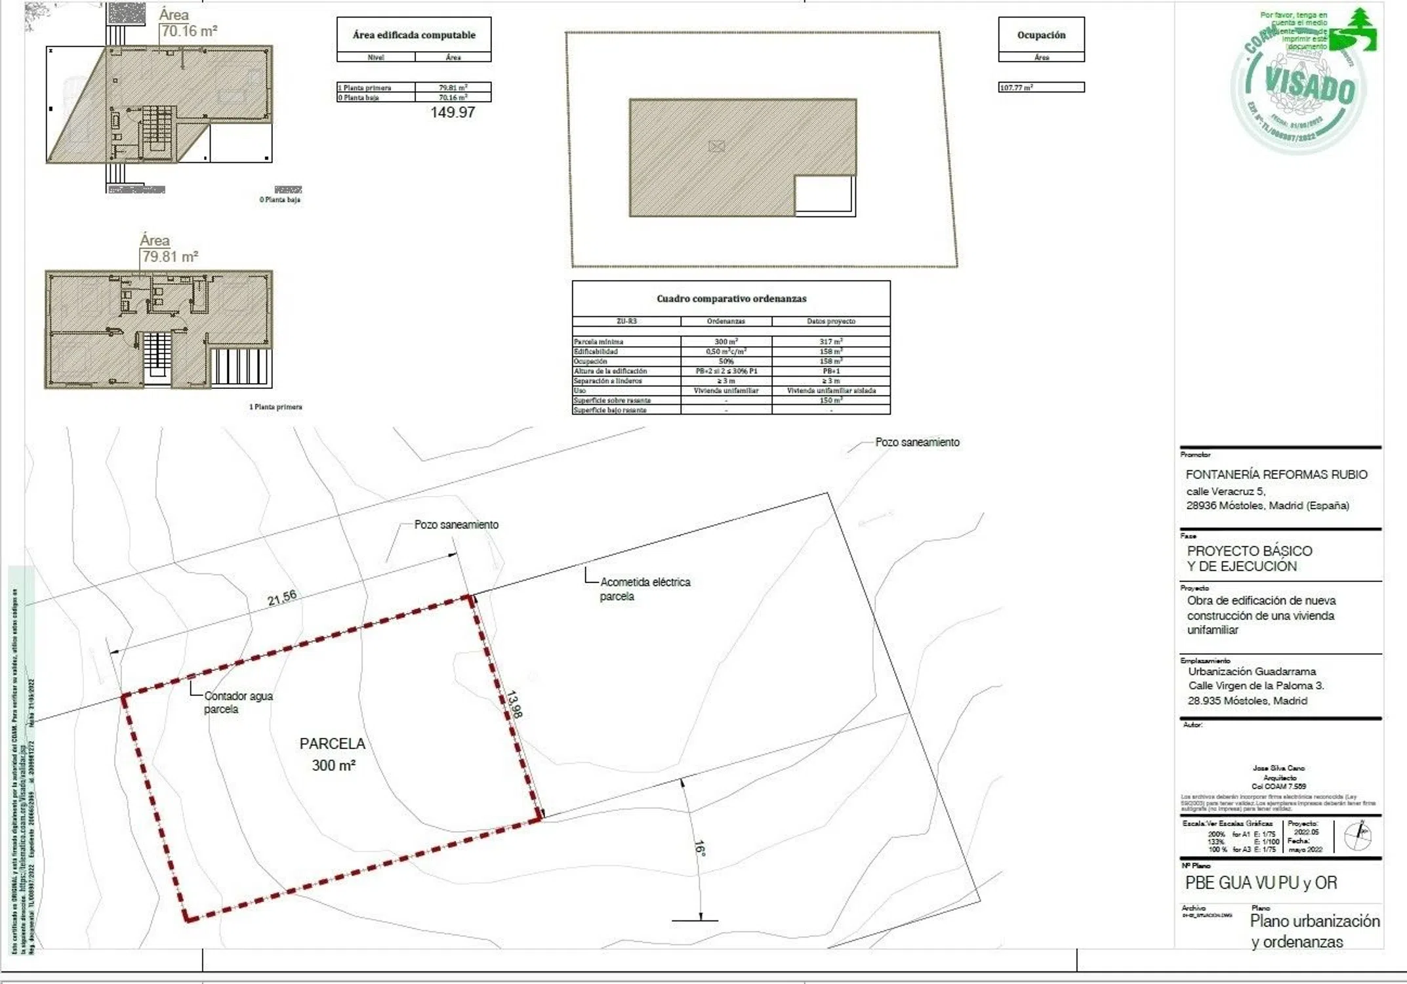This screenshot has height=984, width=1407.
Task: Select the Planta primera floor plan thumbnail
Action: (x=159, y=329)
